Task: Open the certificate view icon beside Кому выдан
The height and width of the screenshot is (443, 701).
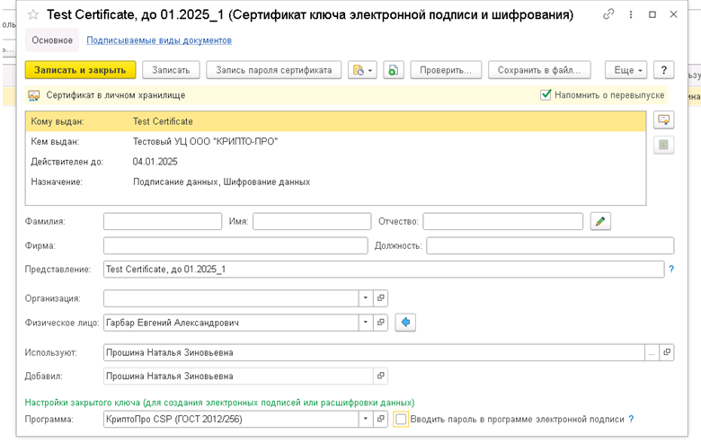Action: [x=663, y=120]
